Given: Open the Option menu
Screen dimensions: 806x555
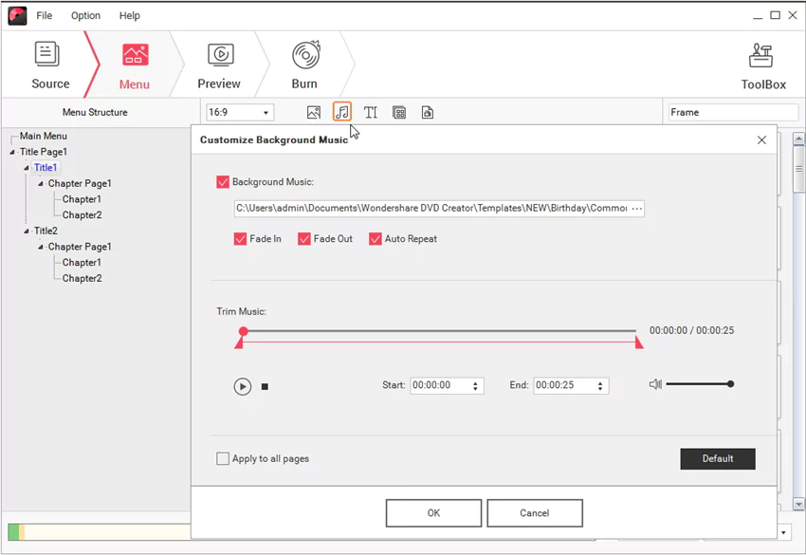Looking at the screenshot, I should click(85, 15).
